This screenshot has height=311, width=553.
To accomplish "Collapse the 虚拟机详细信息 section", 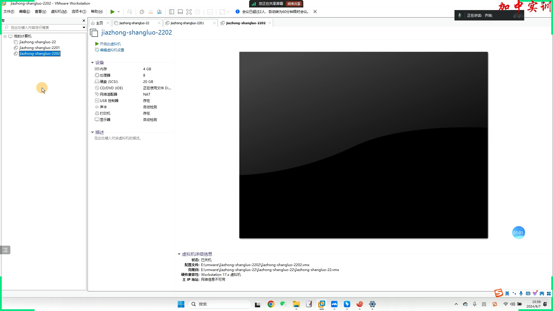I will pyautogui.click(x=179, y=254).
